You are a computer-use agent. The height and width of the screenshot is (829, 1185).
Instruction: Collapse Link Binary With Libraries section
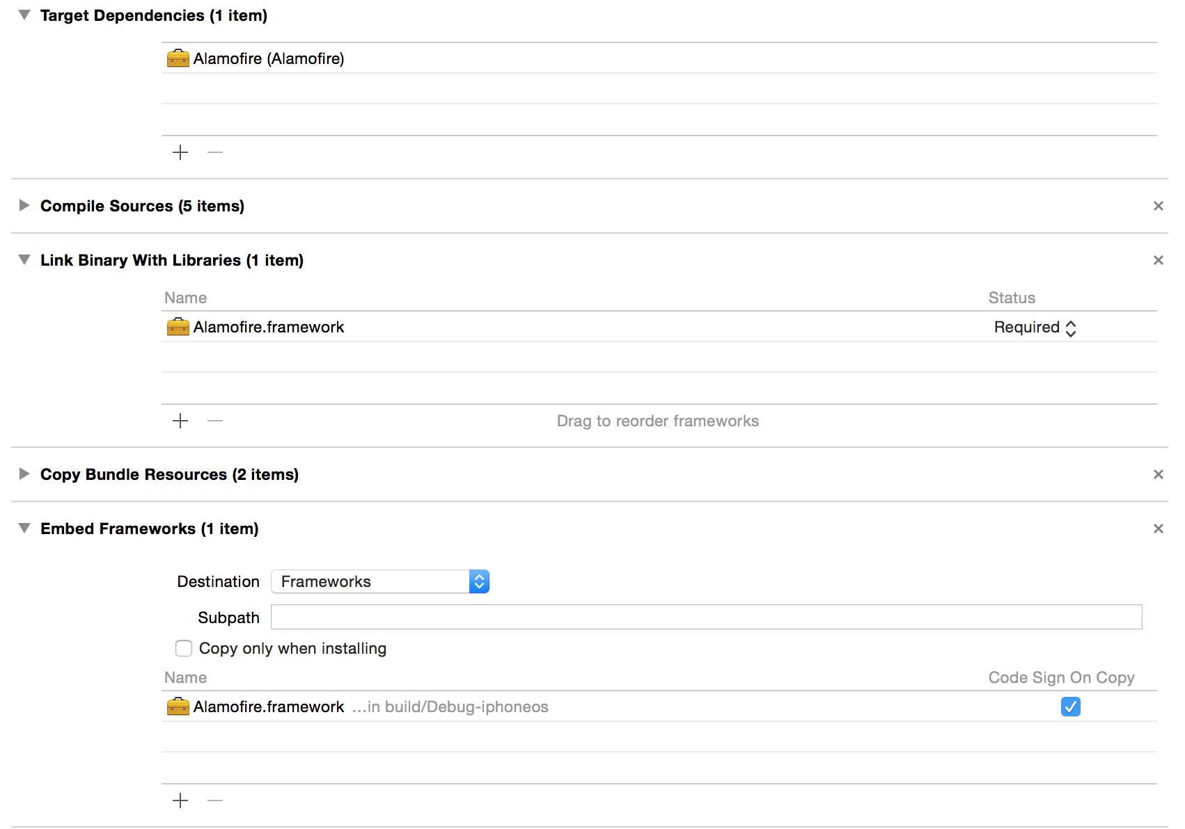pyautogui.click(x=24, y=259)
